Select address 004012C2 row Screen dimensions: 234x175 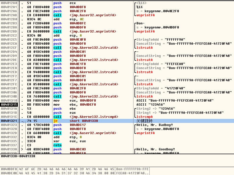9,36
